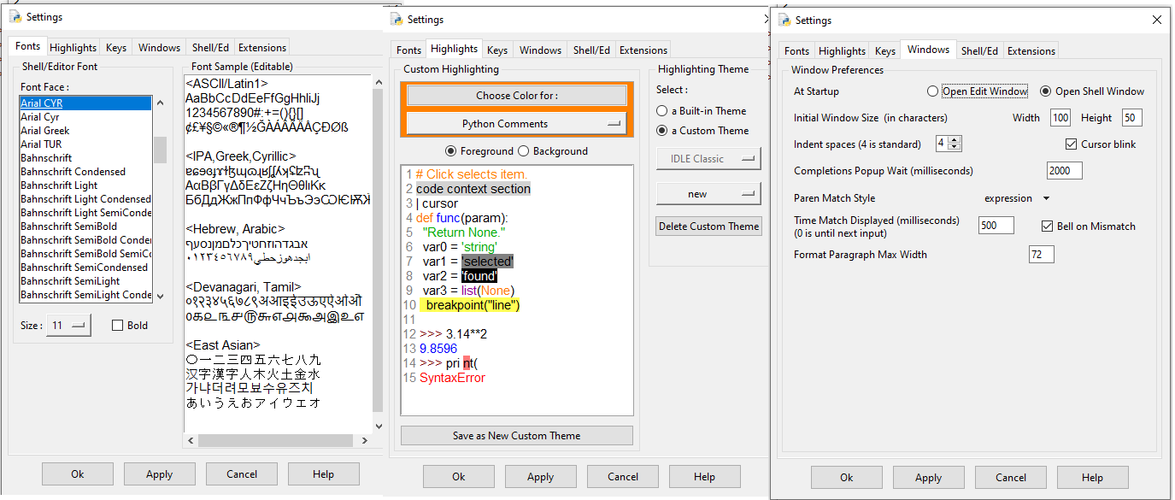Toggle the Cursor blink checkbox
This screenshot has height=500, width=1175.
coord(1072,144)
